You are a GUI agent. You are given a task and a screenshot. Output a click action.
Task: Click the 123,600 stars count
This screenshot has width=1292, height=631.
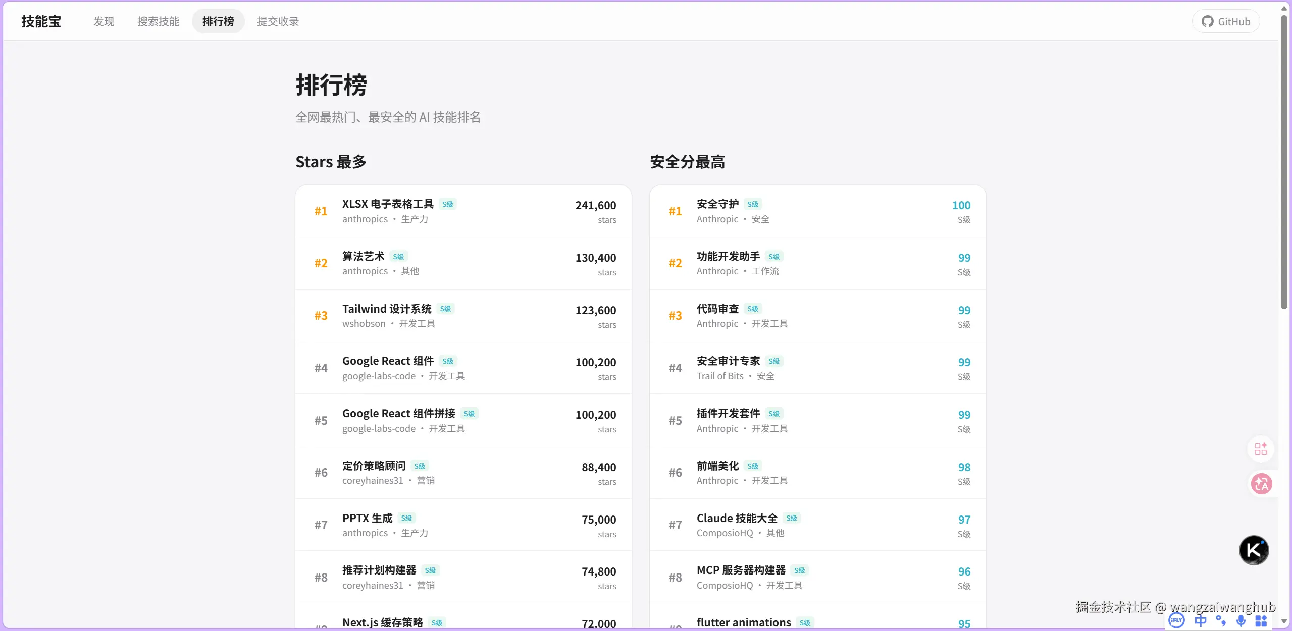coord(596,310)
